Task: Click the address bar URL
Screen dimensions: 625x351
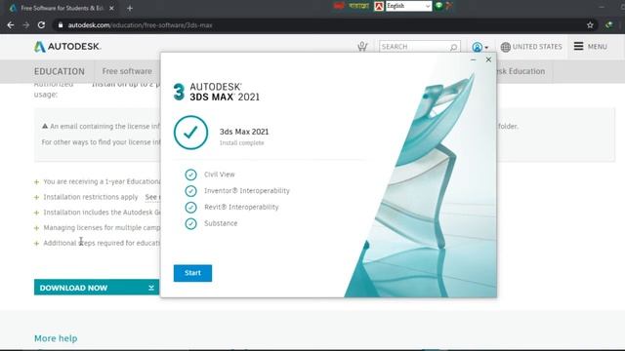Action: click(140, 25)
